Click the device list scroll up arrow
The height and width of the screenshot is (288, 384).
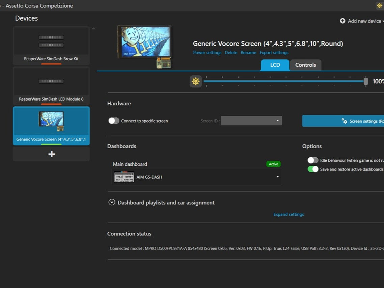tap(93, 29)
